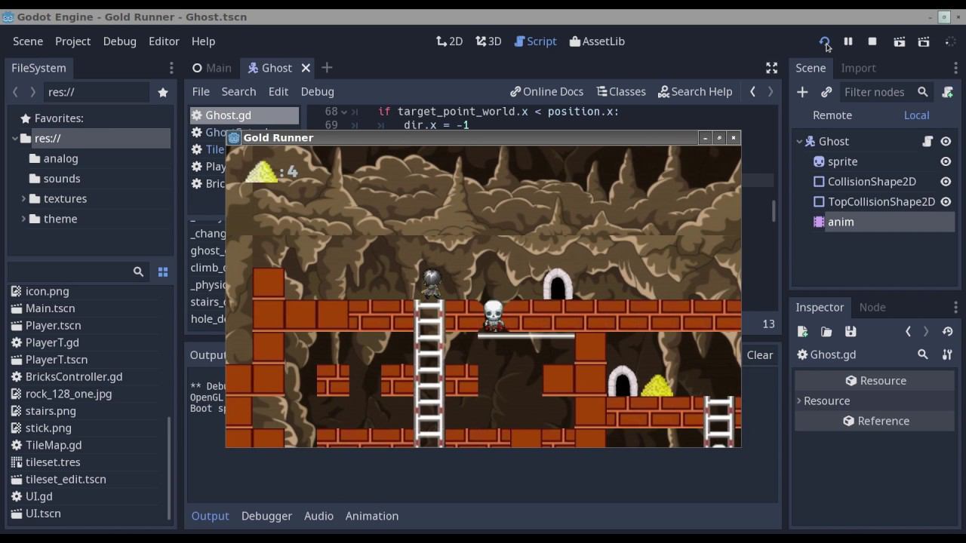Create a new resource in the Inspector
The image size is (966, 543).
[x=802, y=332]
